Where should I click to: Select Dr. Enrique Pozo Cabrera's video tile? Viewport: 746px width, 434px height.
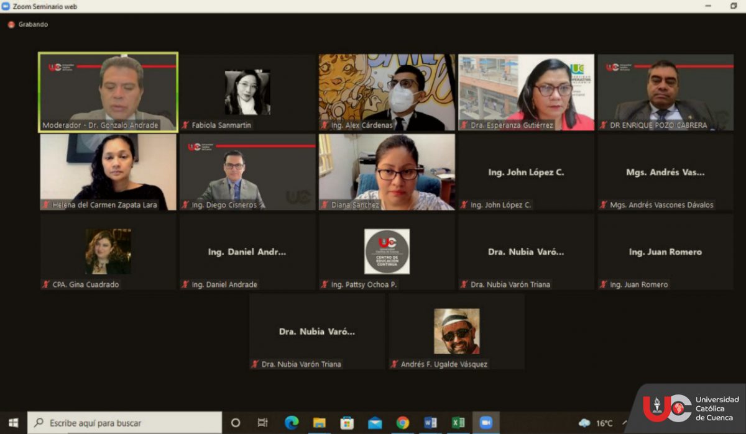point(665,92)
